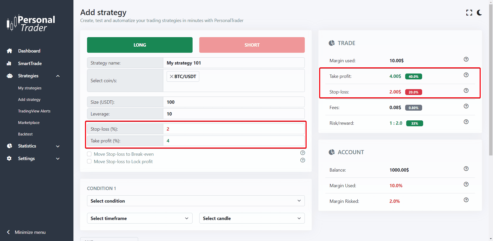Click the PersonalTrader logo
Image resolution: width=493 pixels, height=241 pixels.
click(31, 23)
